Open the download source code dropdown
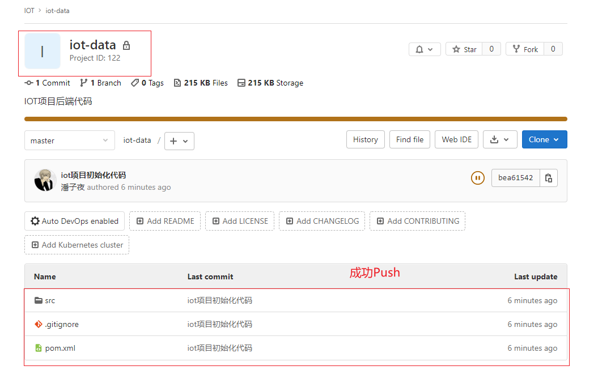This screenshot has height=387, width=598. (500, 139)
